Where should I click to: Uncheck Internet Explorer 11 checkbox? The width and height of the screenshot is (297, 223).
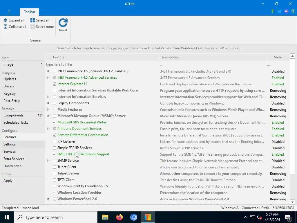pos(54,84)
